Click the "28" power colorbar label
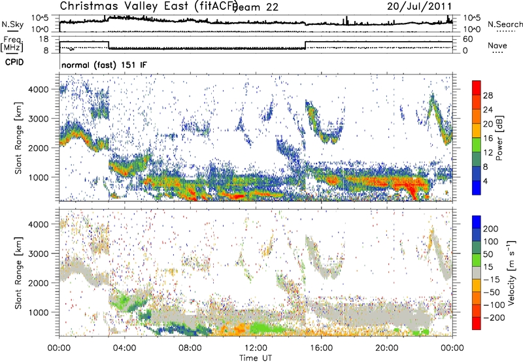The width and height of the screenshot is (523, 362). tap(488, 95)
